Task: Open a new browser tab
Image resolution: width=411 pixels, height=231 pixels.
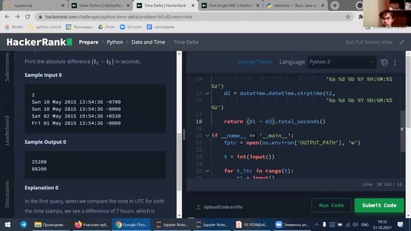Action: (x=335, y=6)
